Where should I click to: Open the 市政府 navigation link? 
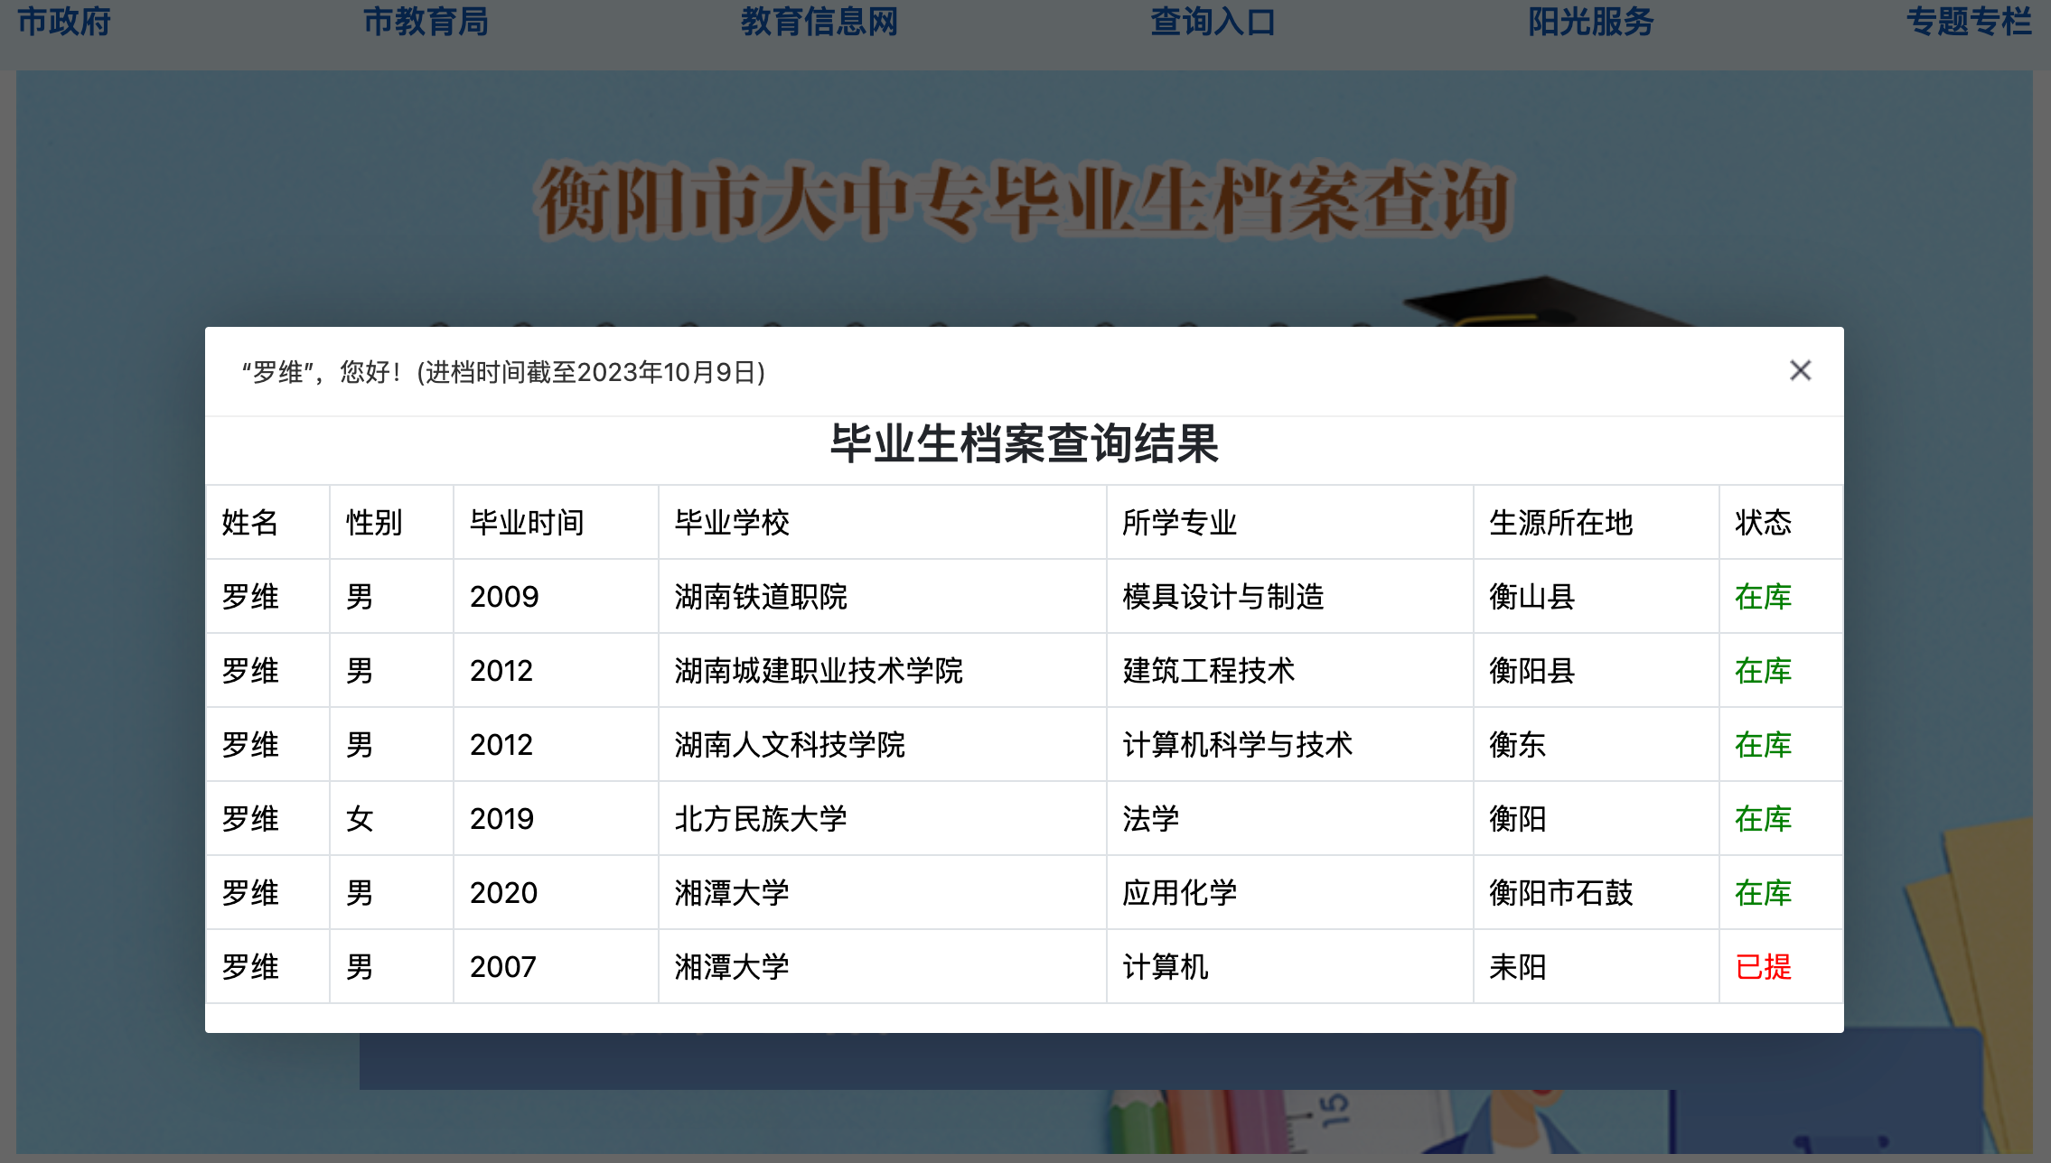tap(64, 22)
